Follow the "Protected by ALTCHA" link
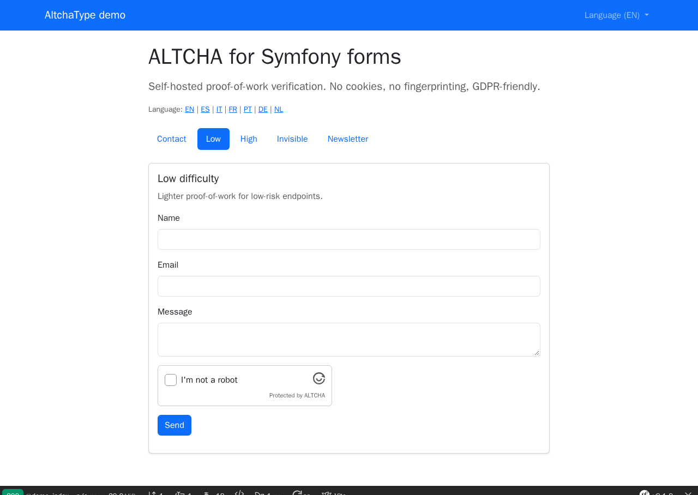This screenshot has width=698, height=495. 297,396
